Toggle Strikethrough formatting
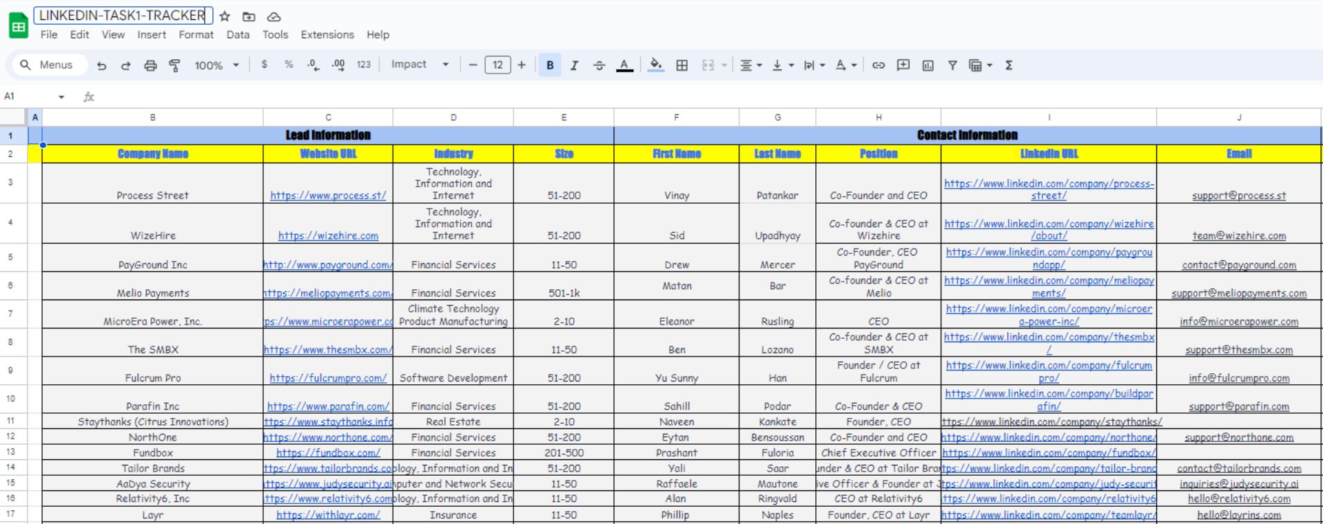The image size is (1323, 524). click(599, 65)
